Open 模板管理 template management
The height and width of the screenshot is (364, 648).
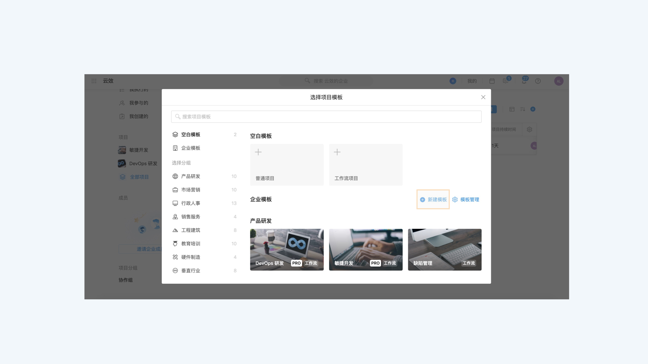point(466,200)
